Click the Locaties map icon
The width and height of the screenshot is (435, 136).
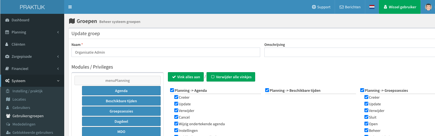[8, 99]
